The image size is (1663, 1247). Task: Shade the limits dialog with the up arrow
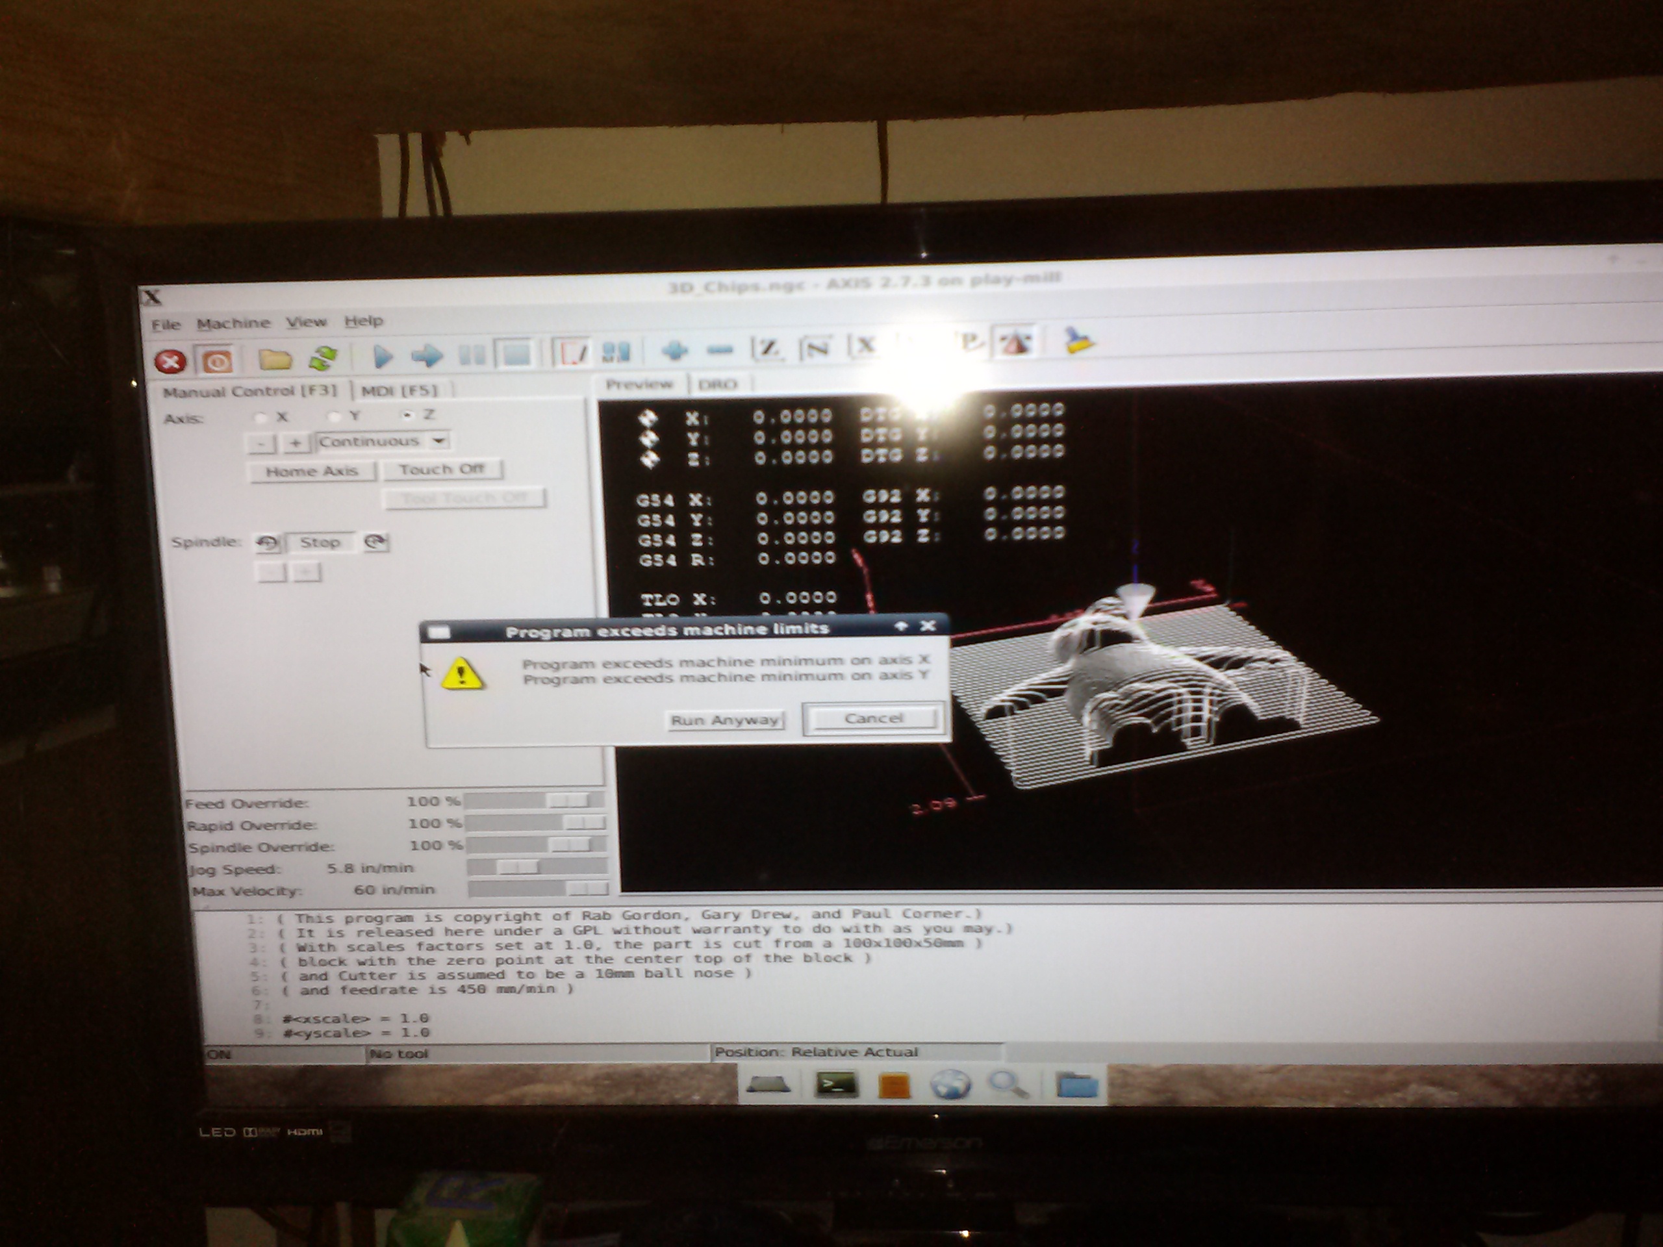pos(902,626)
